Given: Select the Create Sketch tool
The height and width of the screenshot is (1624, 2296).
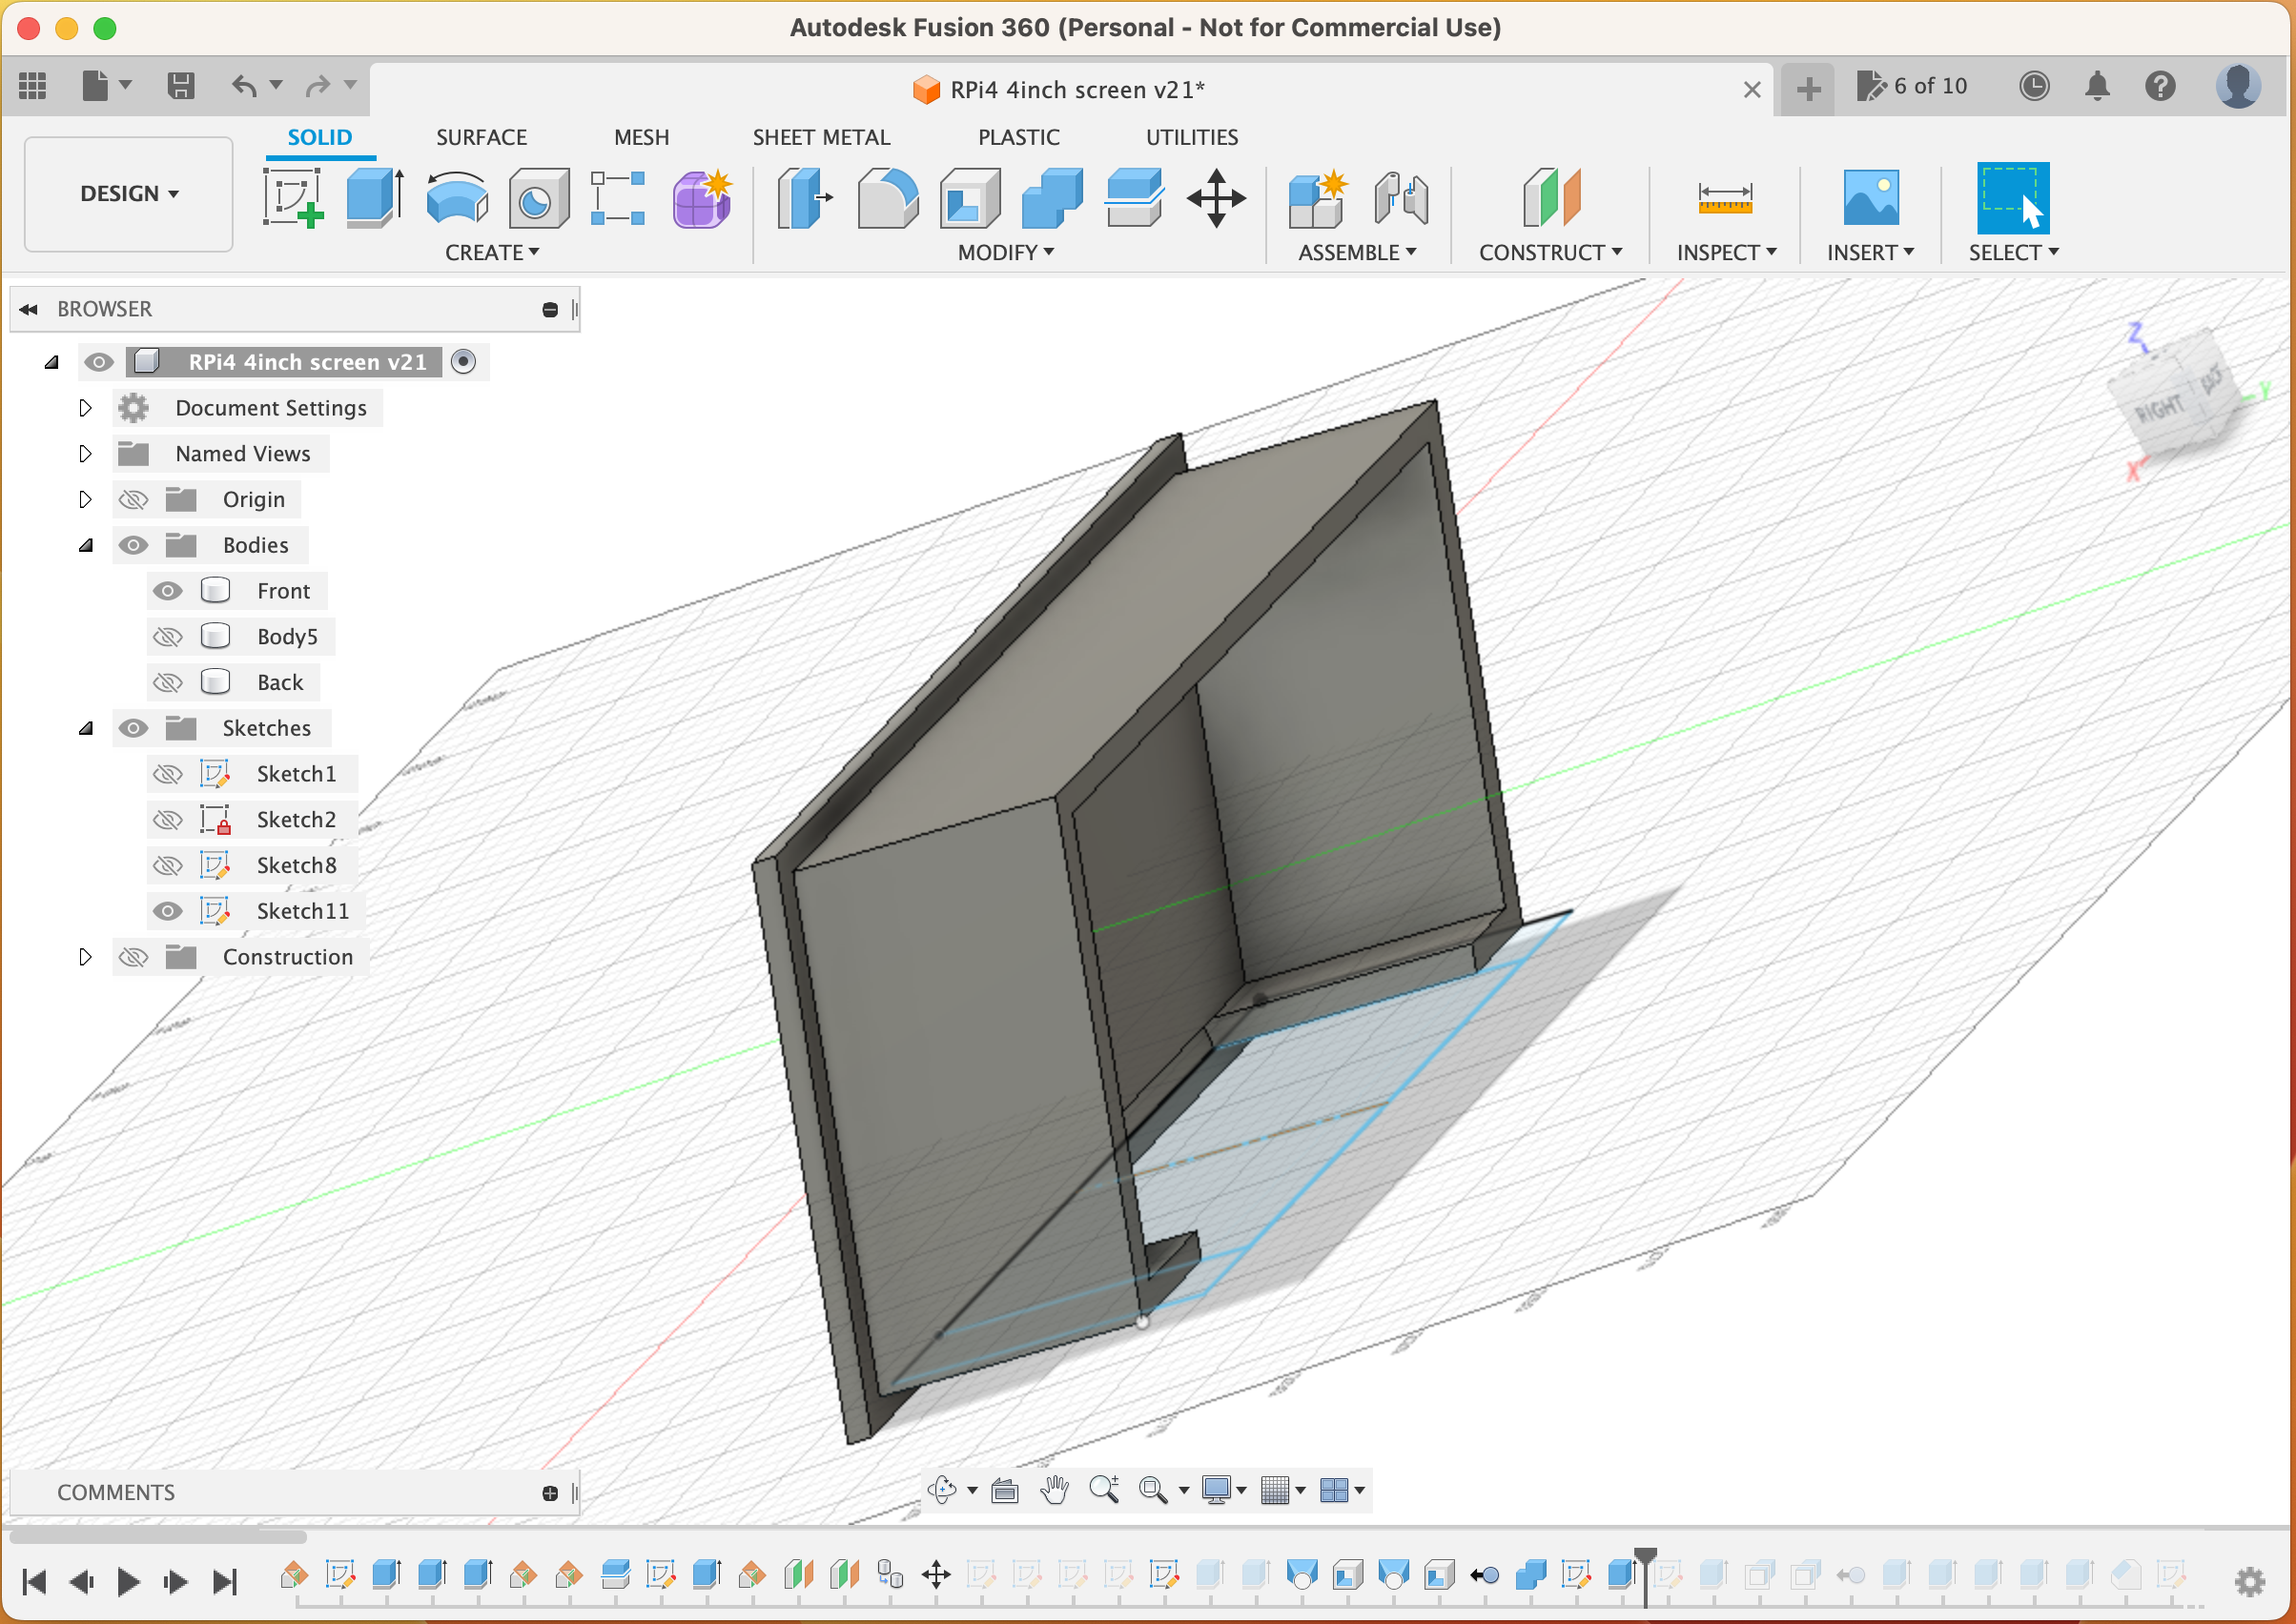Looking at the screenshot, I should click(293, 197).
